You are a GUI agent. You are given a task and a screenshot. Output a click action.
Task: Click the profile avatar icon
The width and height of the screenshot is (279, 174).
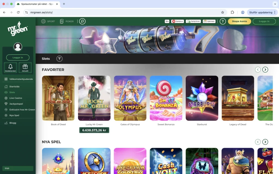coord(18,47)
